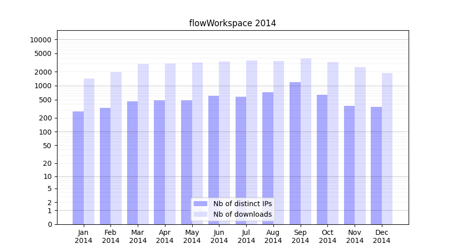Image resolution: width=454 pixels, height=252 pixels.
Task: Click the 'Jun 2014' x-axis label
Action: [219, 236]
